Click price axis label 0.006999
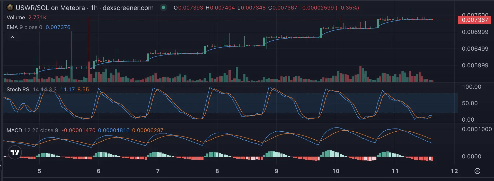 coord(475,32)
